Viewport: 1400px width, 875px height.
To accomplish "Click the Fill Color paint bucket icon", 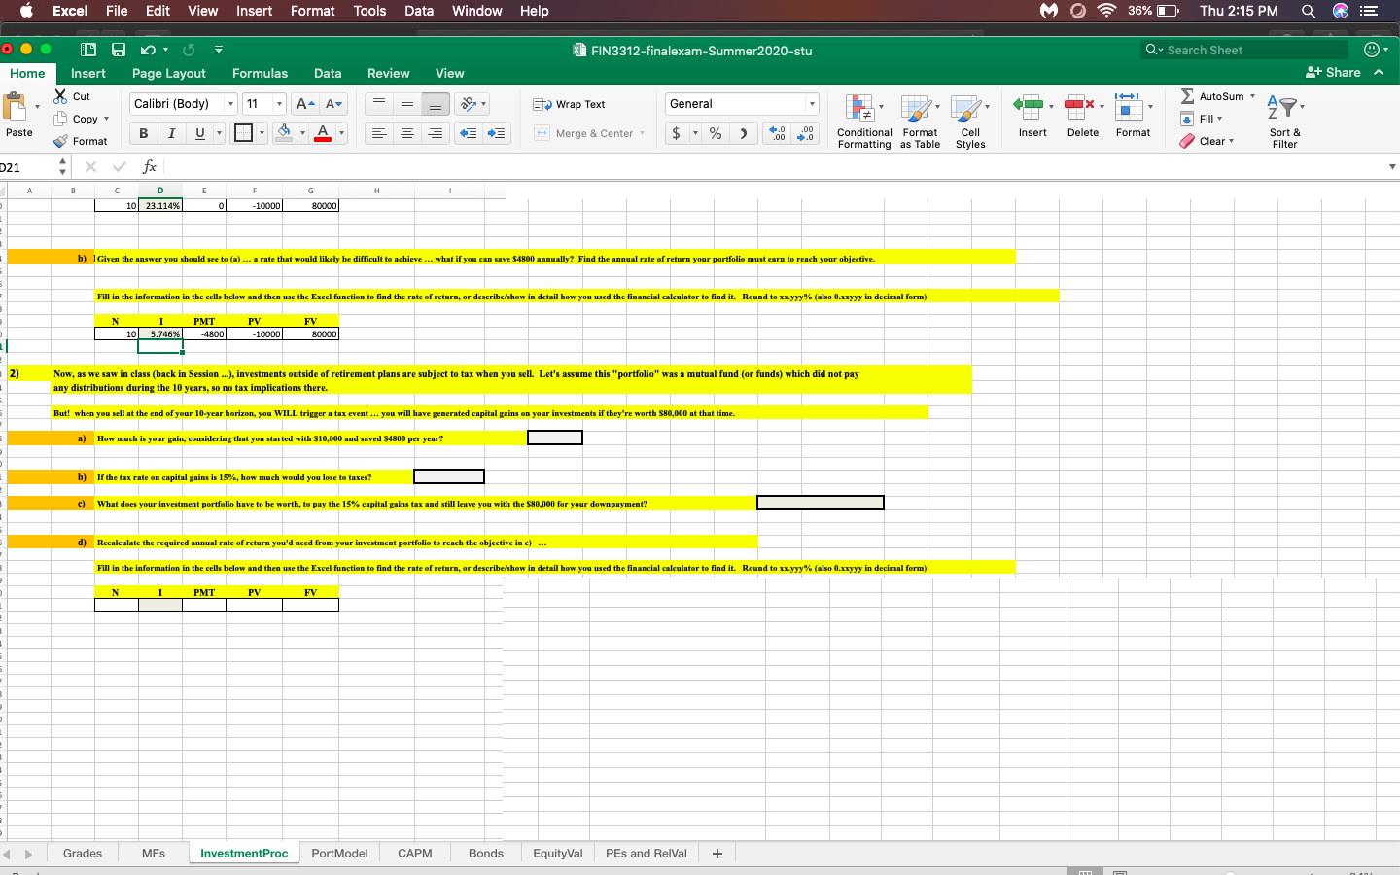I will [x=284, y=132].
